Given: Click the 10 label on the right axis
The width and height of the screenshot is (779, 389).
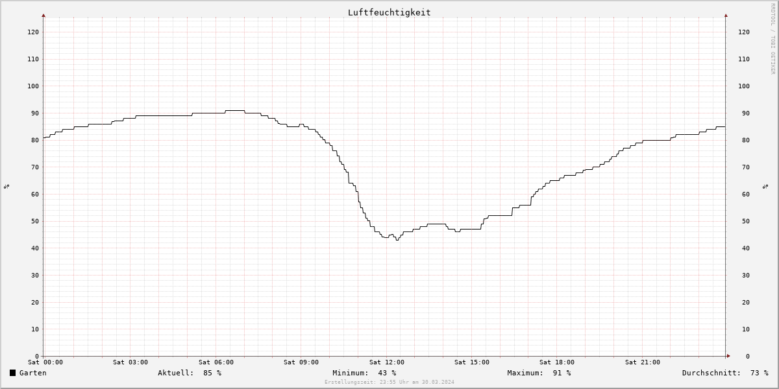Looking at the screenshot, I should 746,329.
